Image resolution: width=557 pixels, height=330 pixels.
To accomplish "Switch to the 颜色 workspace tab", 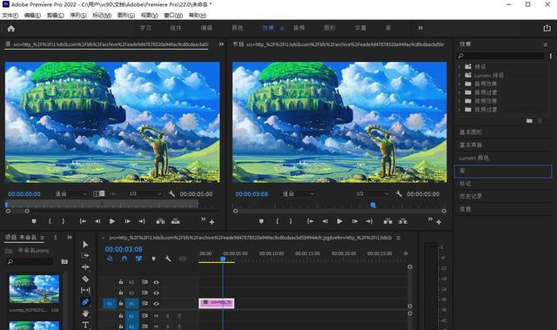I will click(238, 28).
